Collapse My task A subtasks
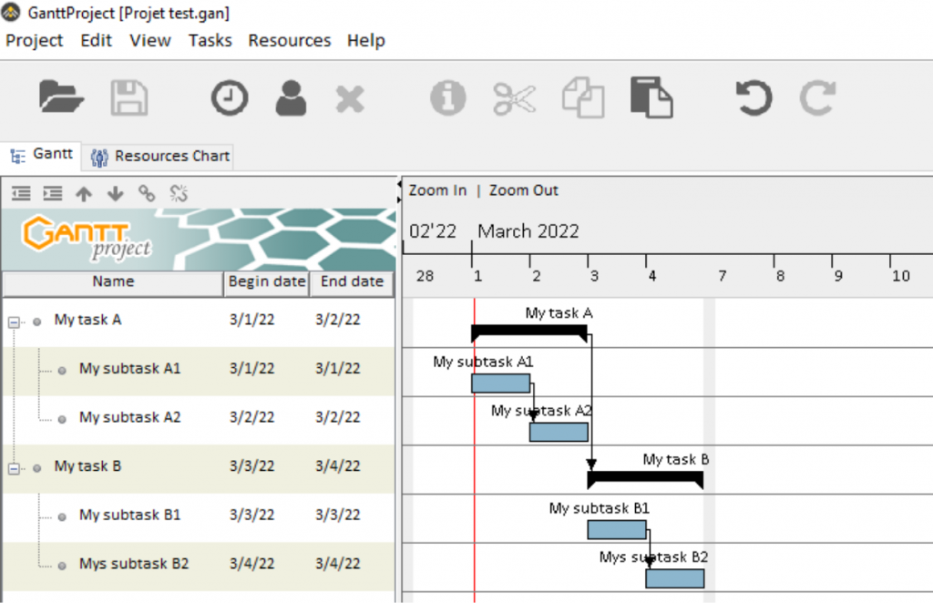Image resolution: width=933 pixels, height=603 pixels. (x=13, y=322)
